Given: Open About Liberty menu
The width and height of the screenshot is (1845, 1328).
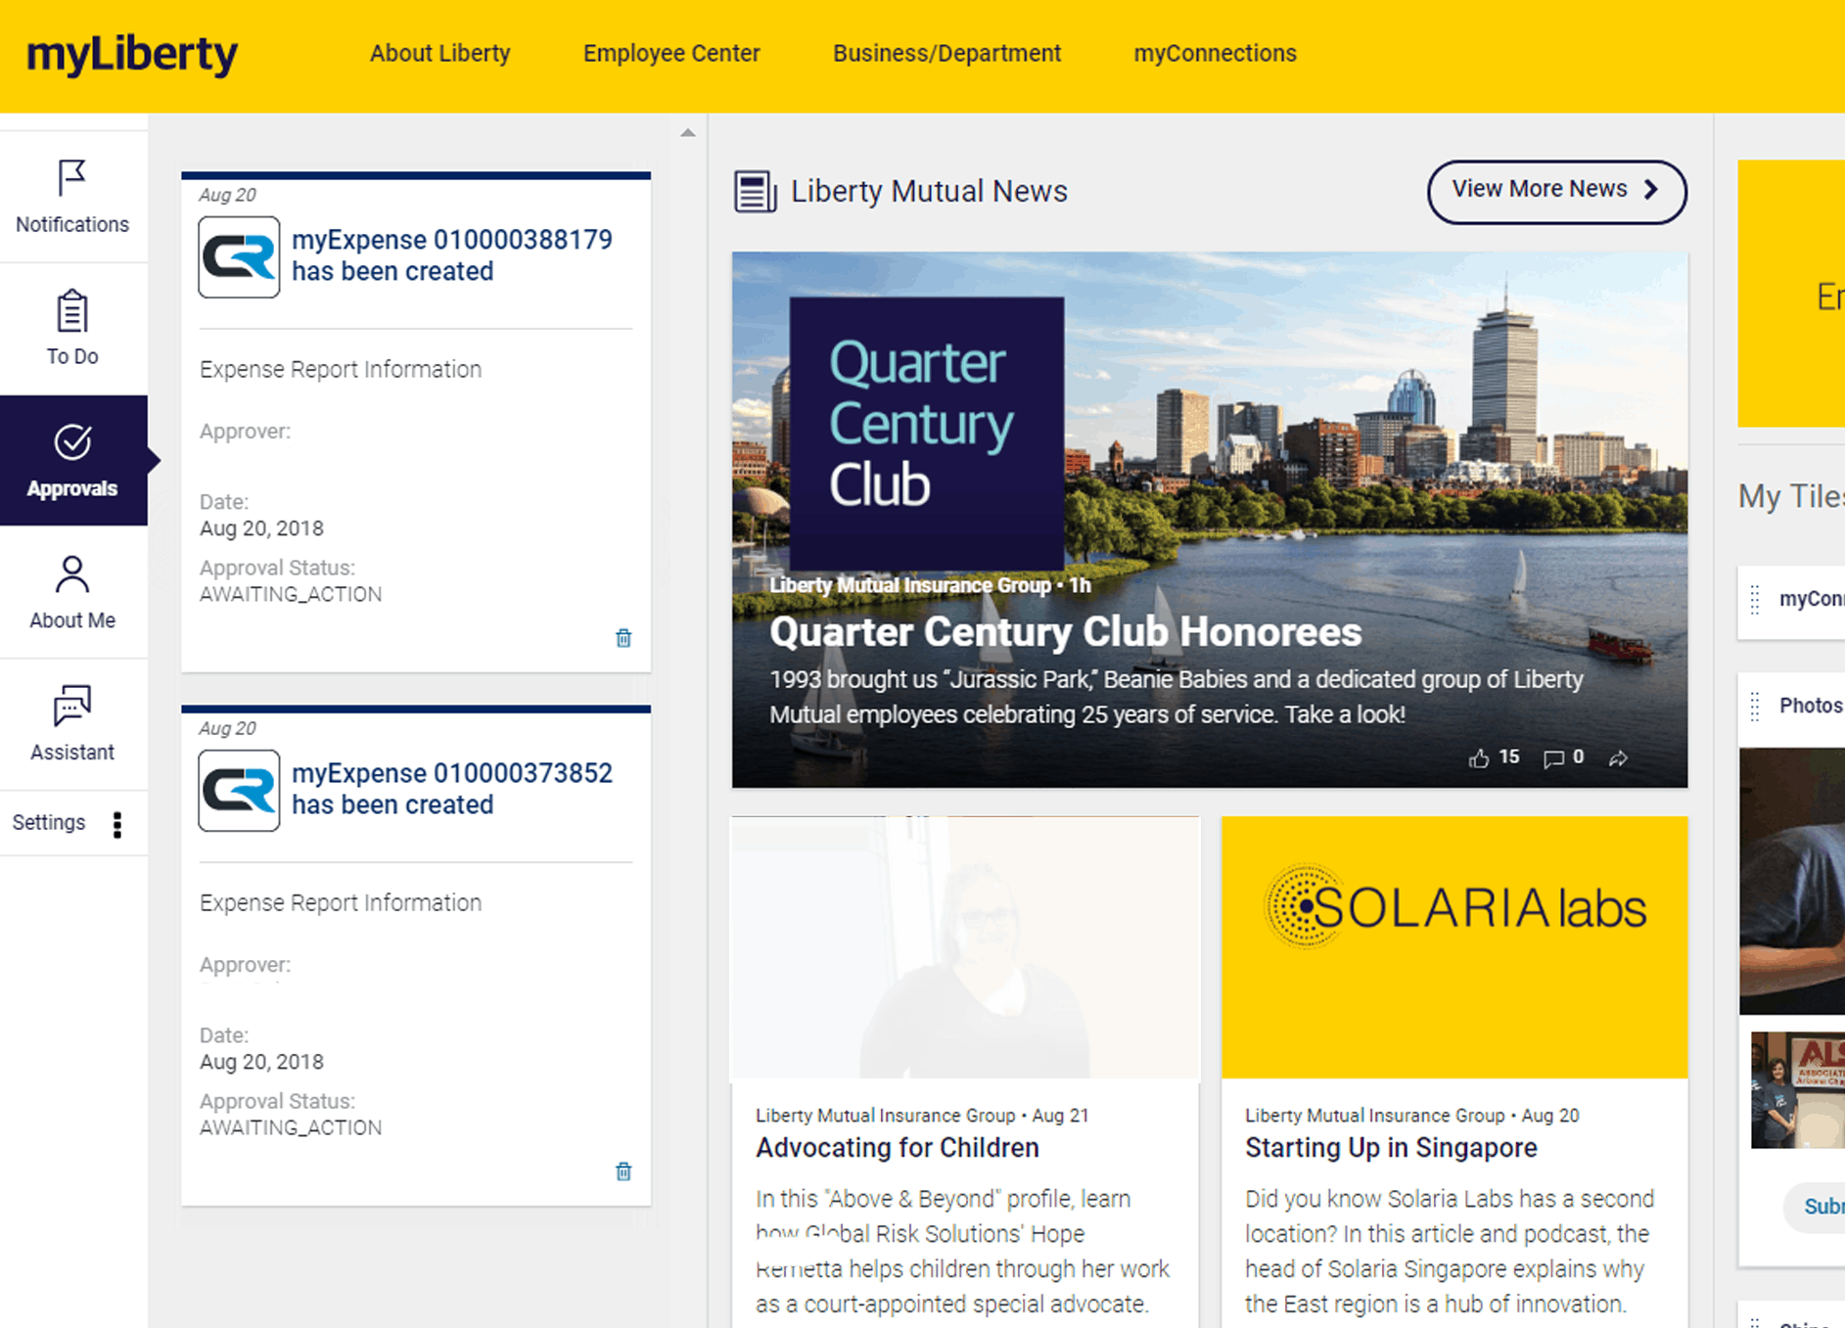Looking at the screenshot, I should (x=439, y=54).
